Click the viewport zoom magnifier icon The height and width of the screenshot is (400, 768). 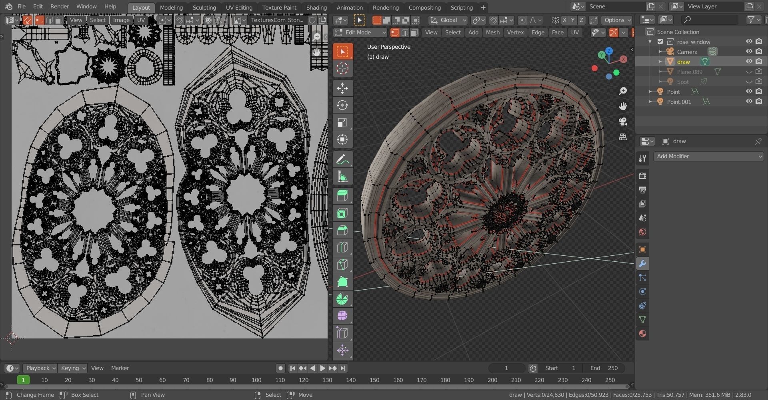[623, 91]
